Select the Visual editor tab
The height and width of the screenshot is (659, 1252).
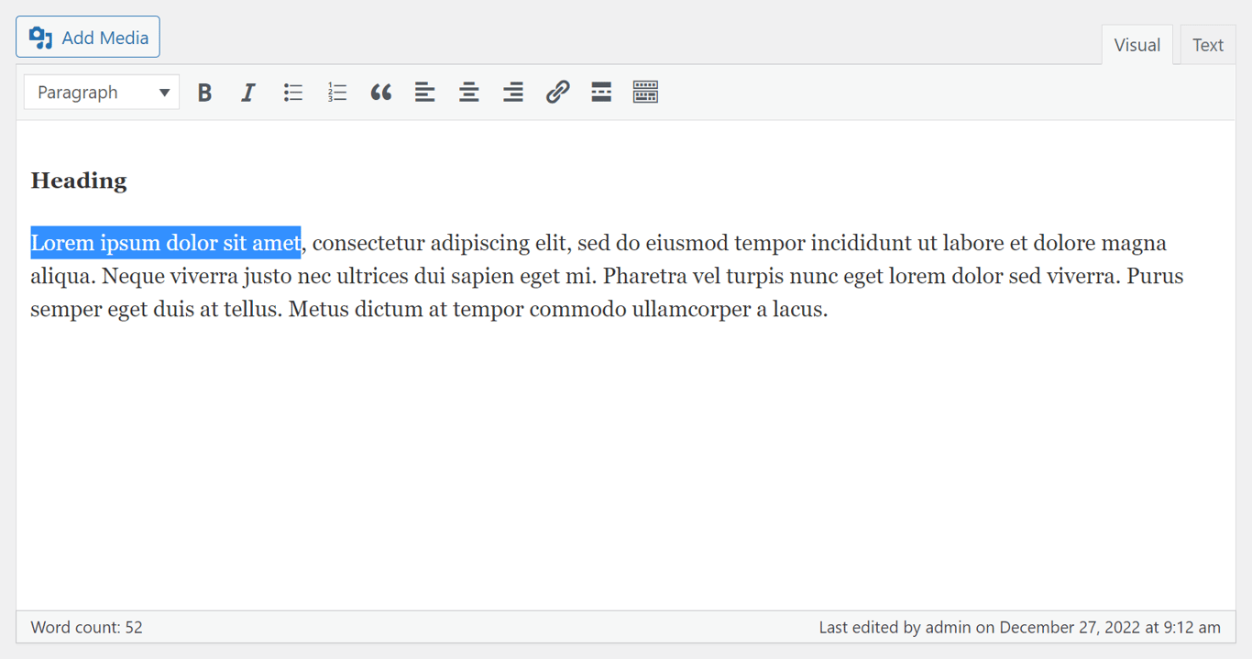coord(1137,44)
